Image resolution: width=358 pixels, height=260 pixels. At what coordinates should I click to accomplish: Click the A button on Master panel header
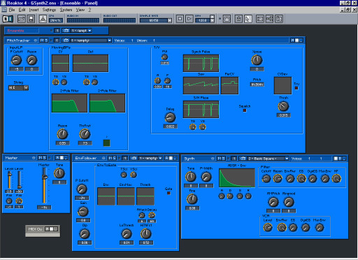[57, 158]
